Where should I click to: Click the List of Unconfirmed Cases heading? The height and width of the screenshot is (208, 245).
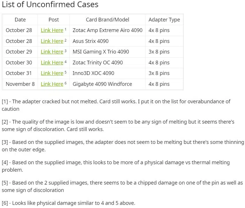[50, 5]
